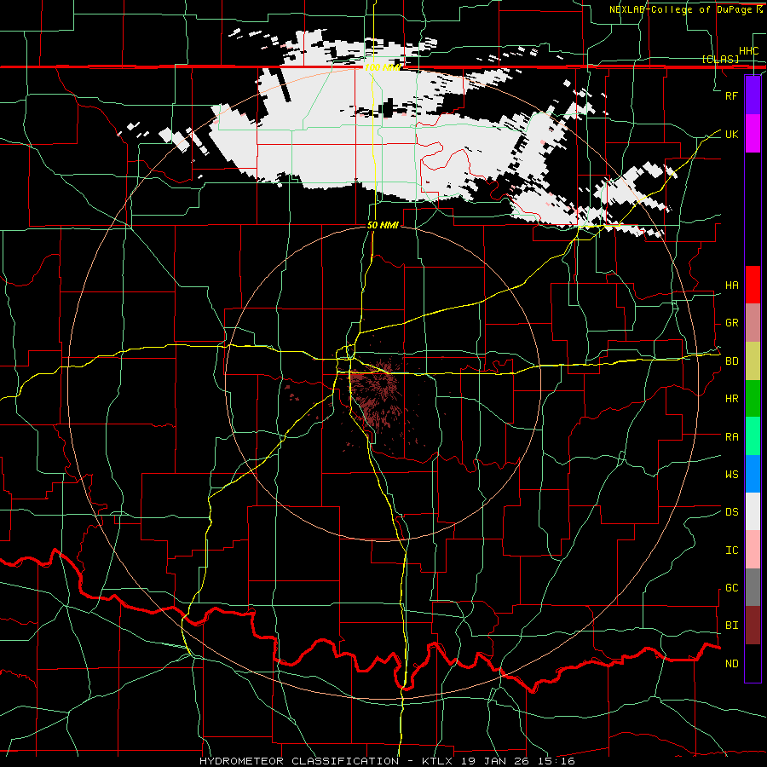Click the WS blue legend swatch
Screen dimensions: 767x767
pos(753,474)
